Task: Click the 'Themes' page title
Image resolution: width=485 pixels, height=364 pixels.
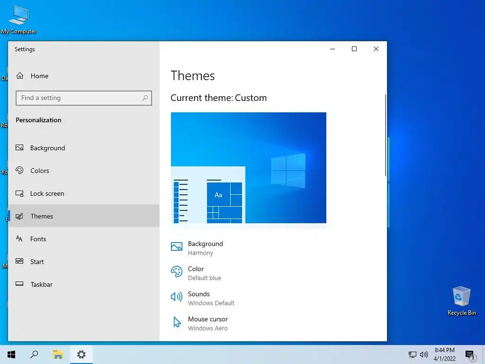Action: coord(193,75)
